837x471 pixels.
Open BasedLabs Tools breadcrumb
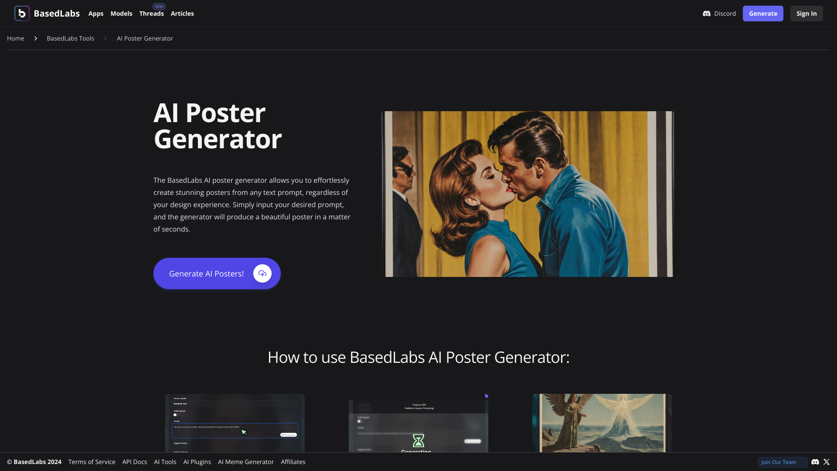pos(71,38)
